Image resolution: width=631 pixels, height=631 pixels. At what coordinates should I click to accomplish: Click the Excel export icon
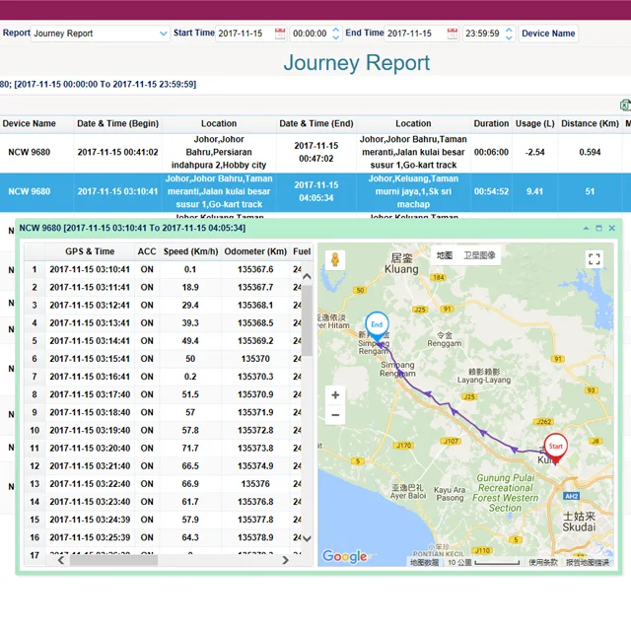click(624, 105)
